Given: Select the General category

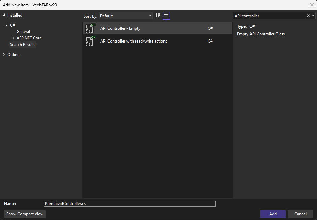Looking at the screenshot, I should (23, 32).
